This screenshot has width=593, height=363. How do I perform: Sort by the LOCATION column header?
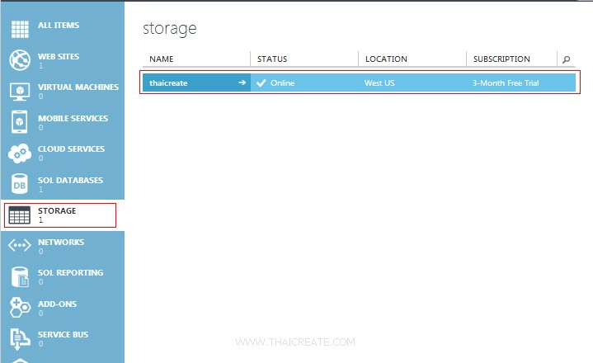[x=386, y=59]
